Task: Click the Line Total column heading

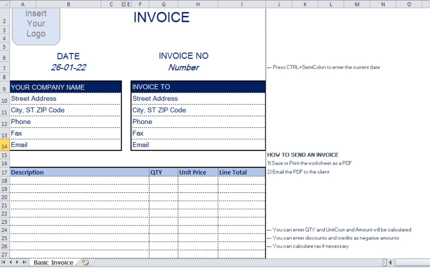Action: tap(242, 172)
